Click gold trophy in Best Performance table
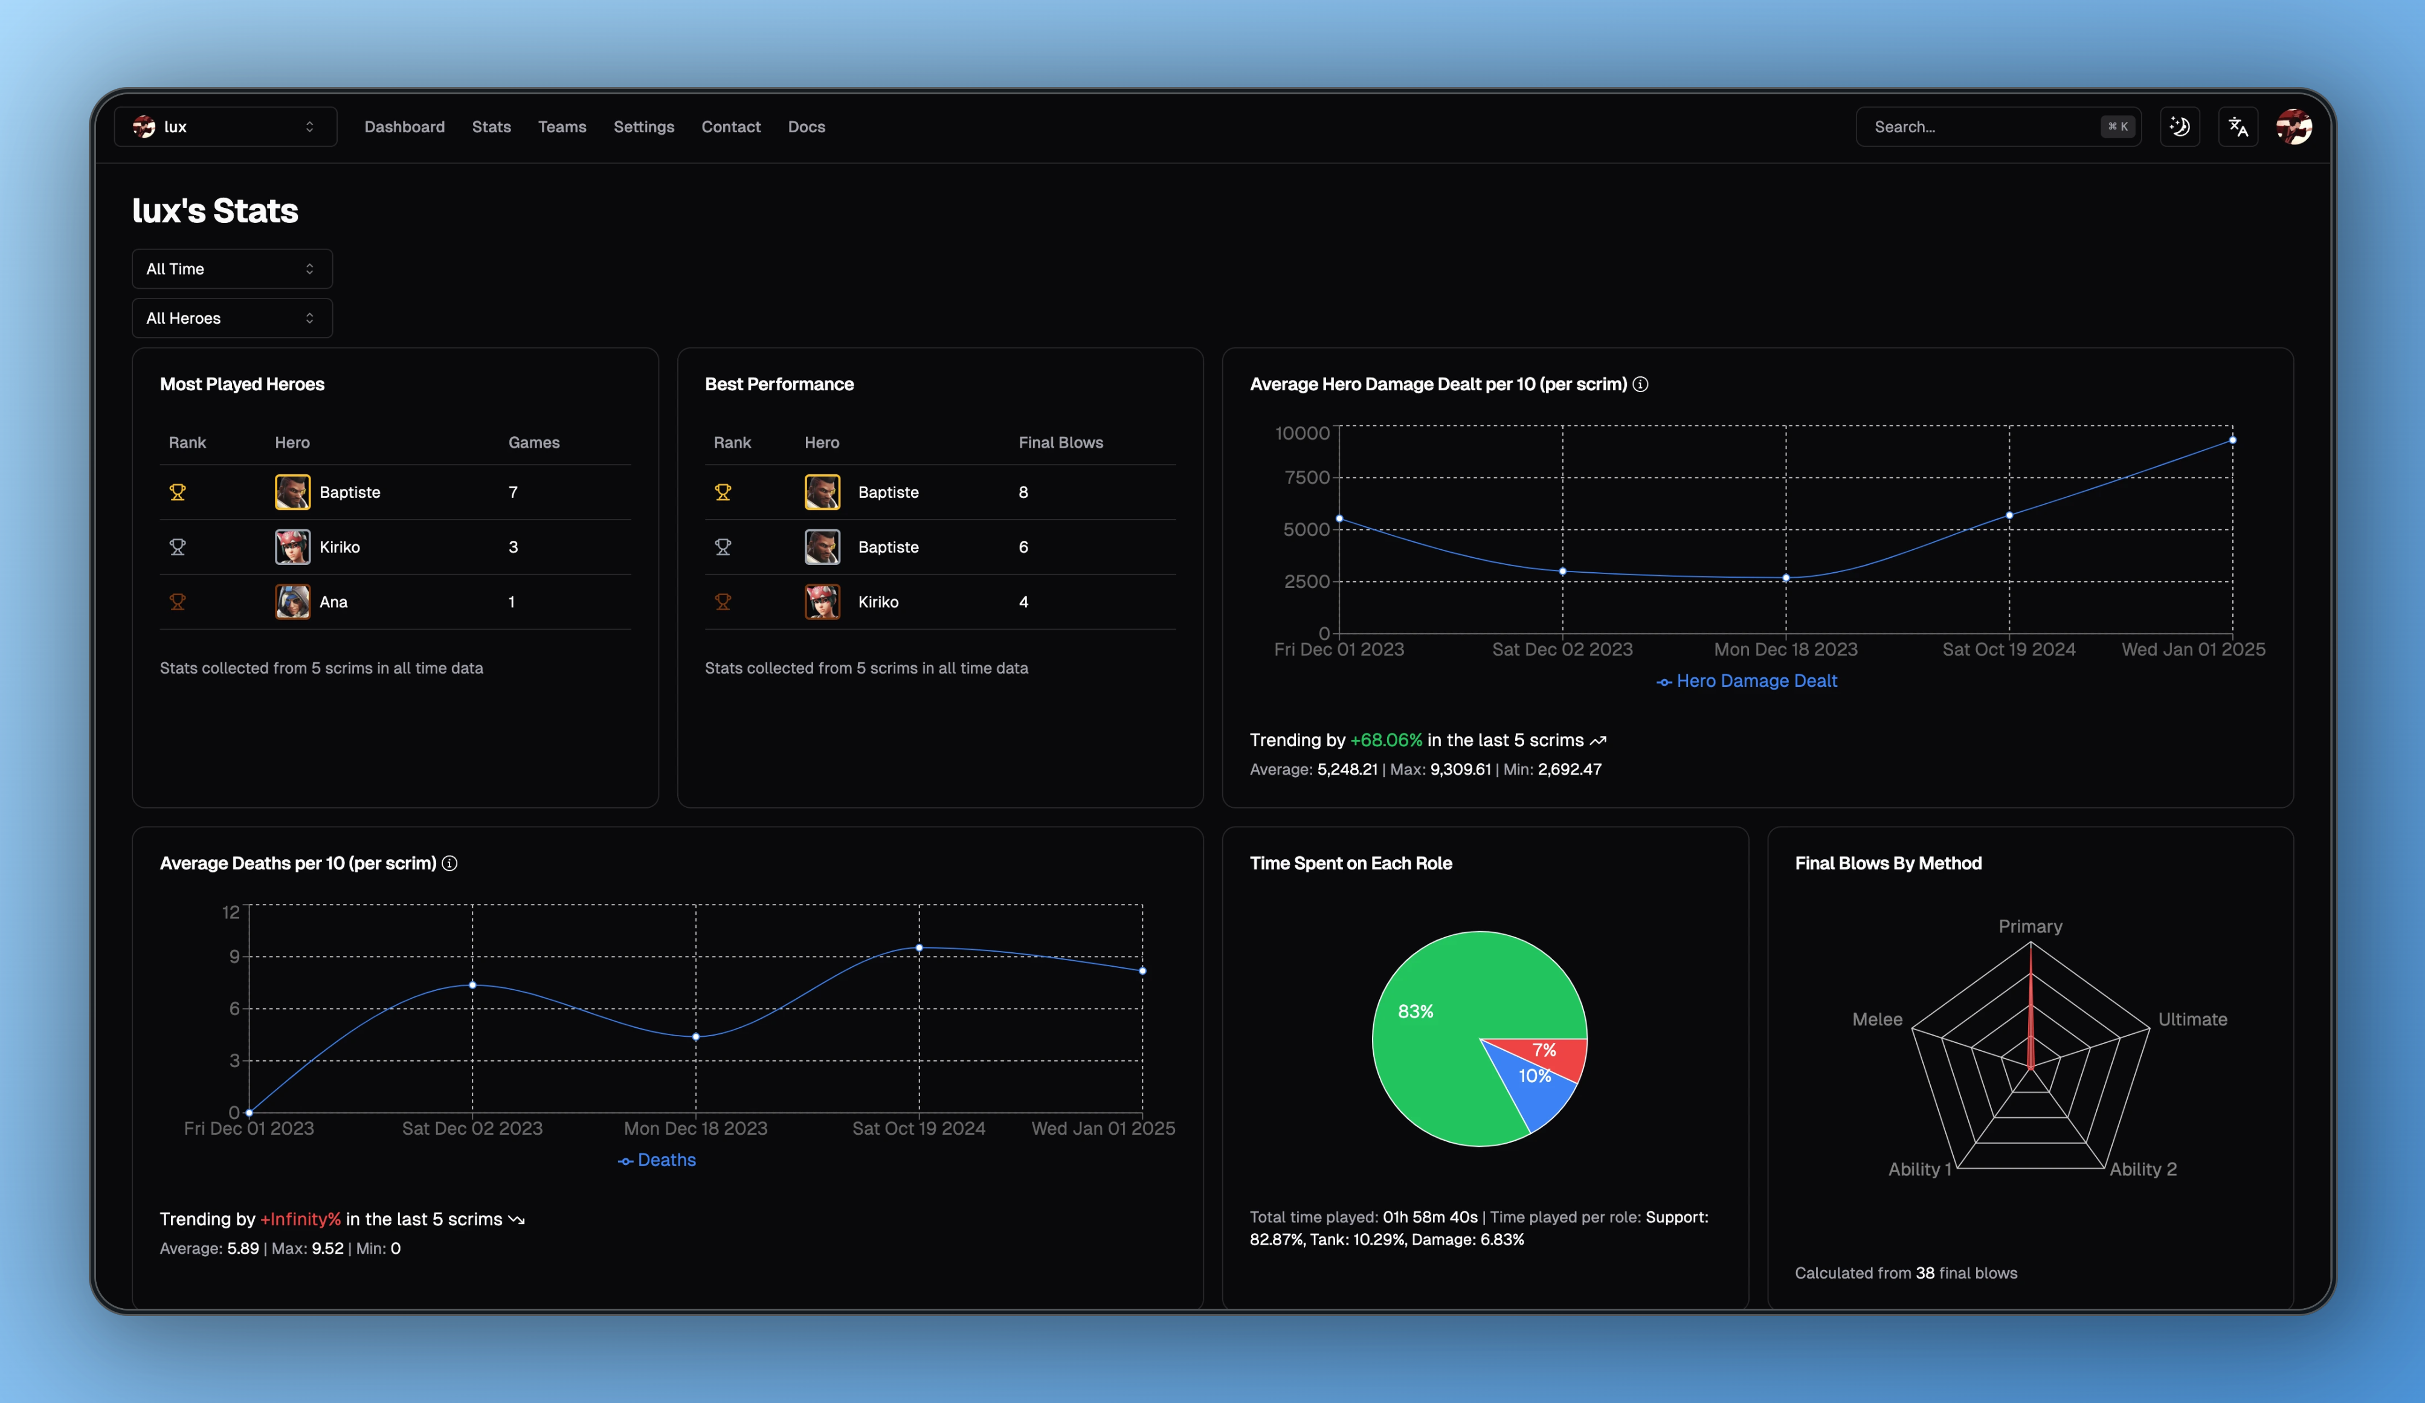The width and height of the screenshot is (2425, 1403). tap(723, 492)
